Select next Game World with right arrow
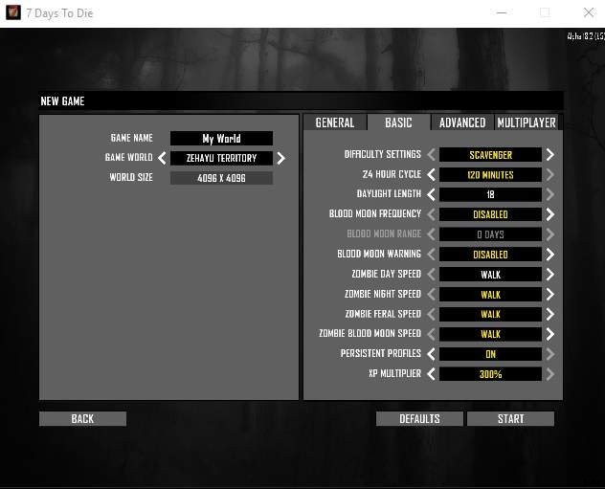 coord(280,158)
